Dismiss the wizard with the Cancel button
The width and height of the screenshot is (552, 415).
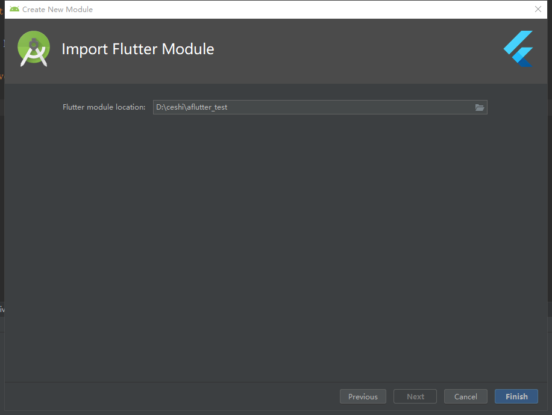pos(465,396)
